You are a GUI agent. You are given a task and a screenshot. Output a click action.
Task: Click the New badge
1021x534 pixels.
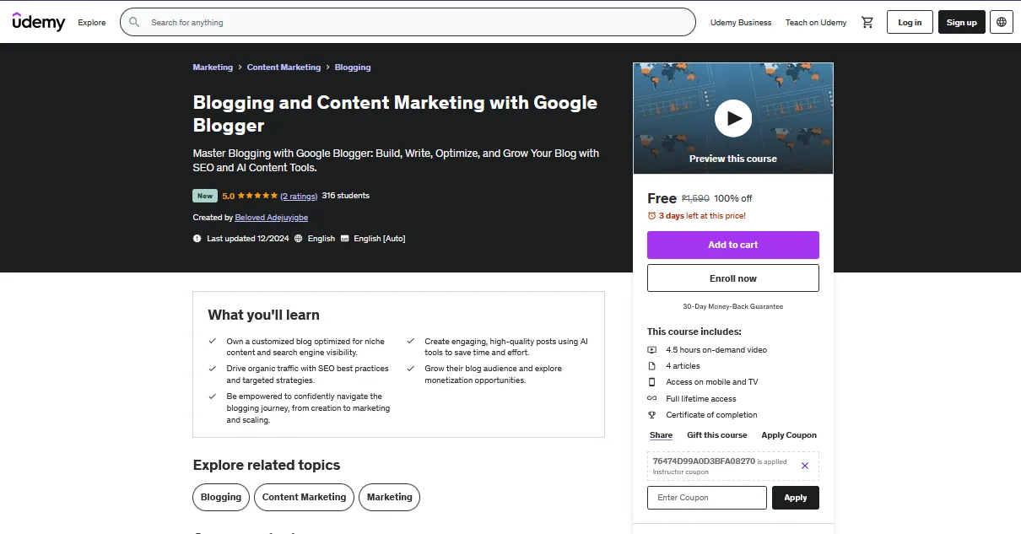click(205, 196)
